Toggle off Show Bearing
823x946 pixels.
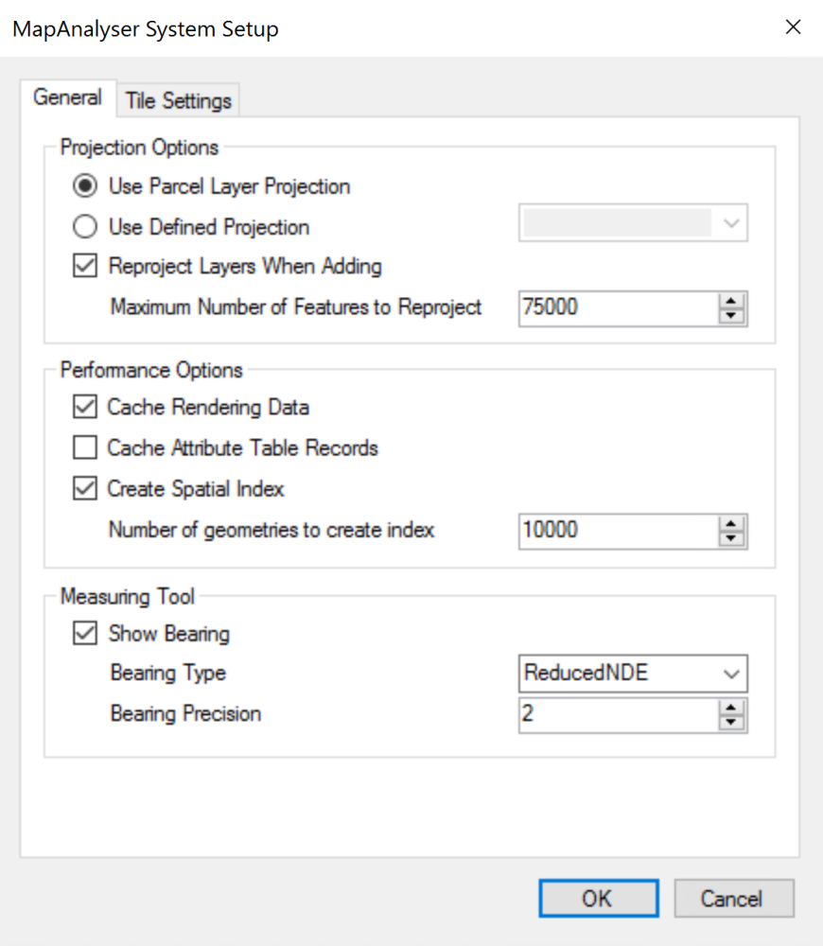(x=84, y=633)
